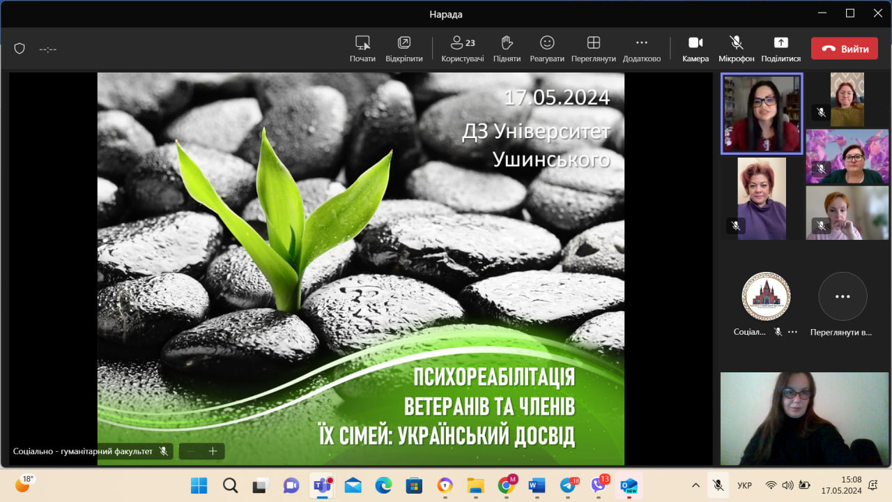Click the shield security icon

click(20, 48)
